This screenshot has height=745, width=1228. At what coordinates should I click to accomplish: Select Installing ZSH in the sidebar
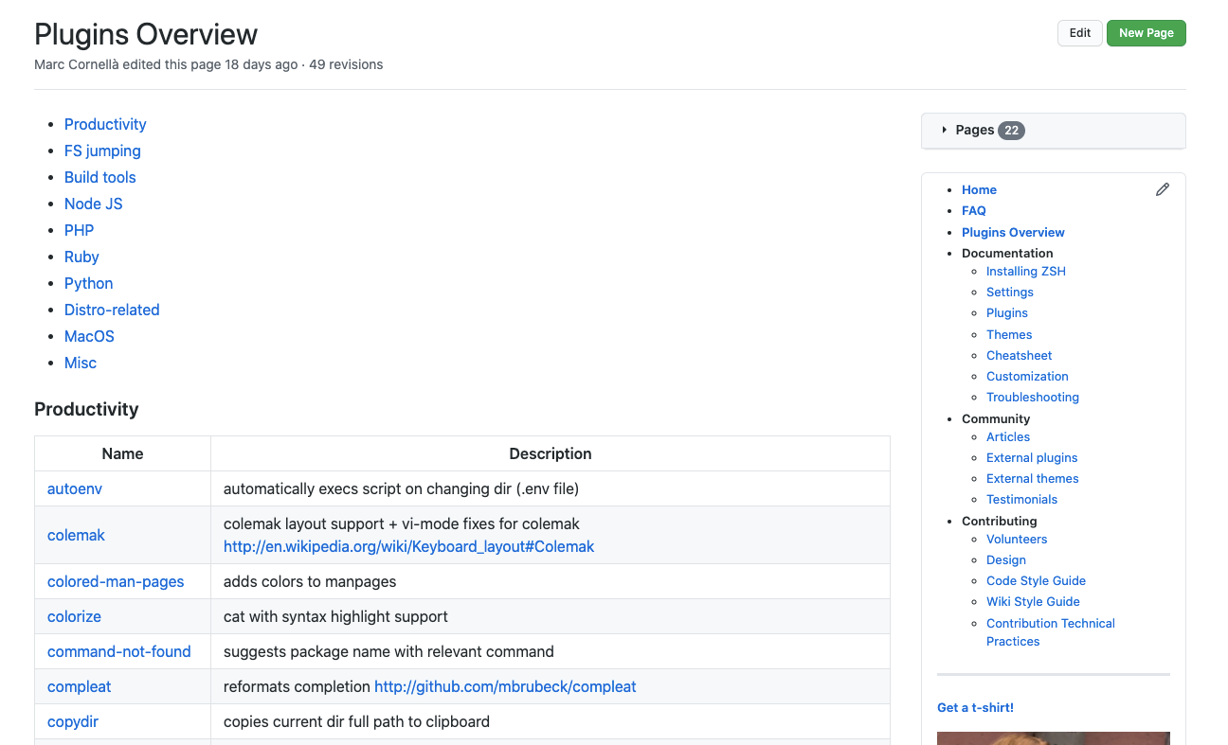click(x=1026, y=271)
